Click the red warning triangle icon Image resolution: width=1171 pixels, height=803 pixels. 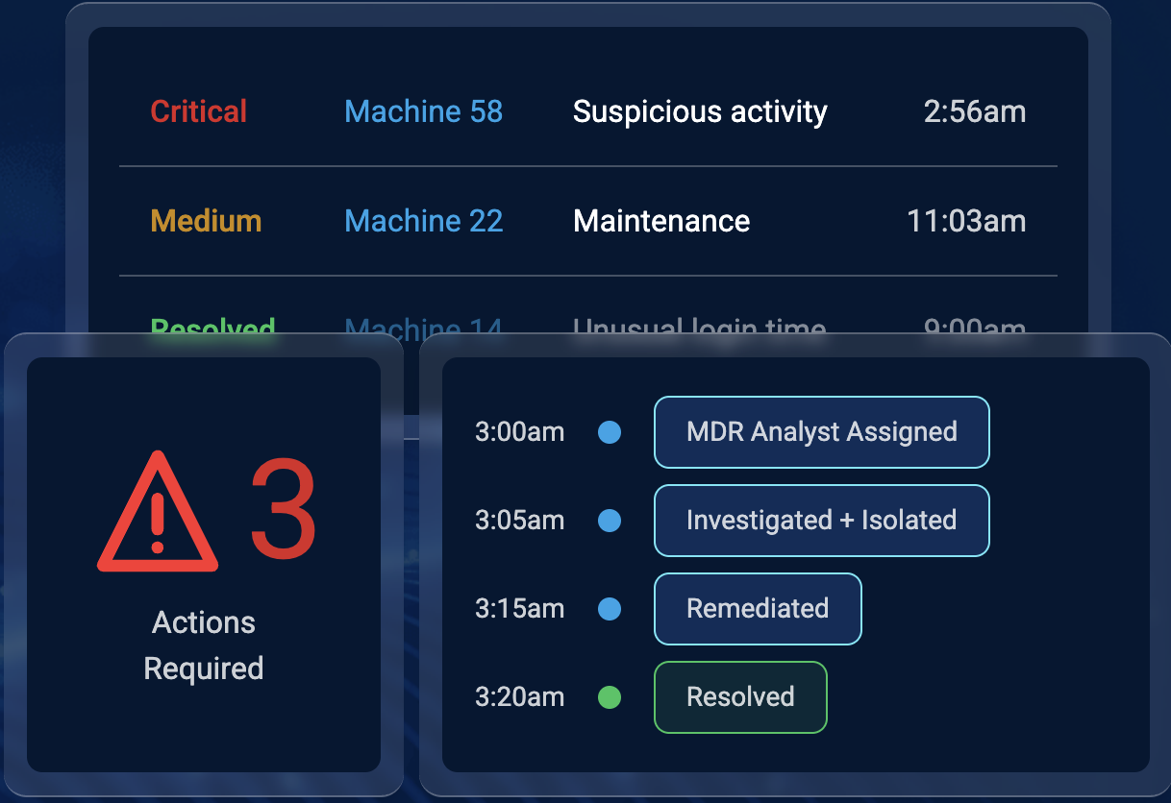tap(158, 513)
